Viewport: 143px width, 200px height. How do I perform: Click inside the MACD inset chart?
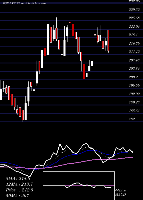79,186
